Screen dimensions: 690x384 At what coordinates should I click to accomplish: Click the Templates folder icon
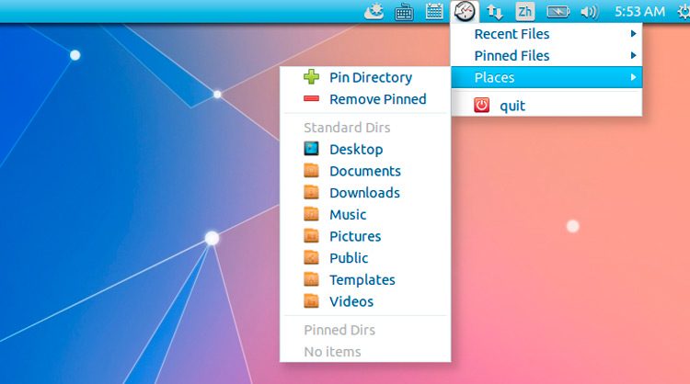coord(312,279)
